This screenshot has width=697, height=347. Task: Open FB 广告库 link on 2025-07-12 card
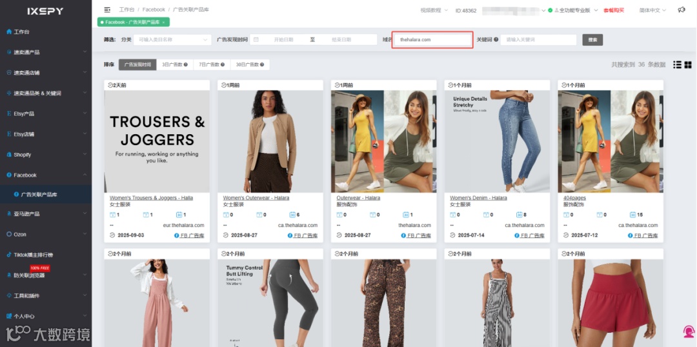pyautogui.click(x=643, y=235)
